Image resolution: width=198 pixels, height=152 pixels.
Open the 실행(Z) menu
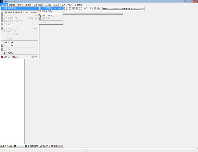point(48,5)
